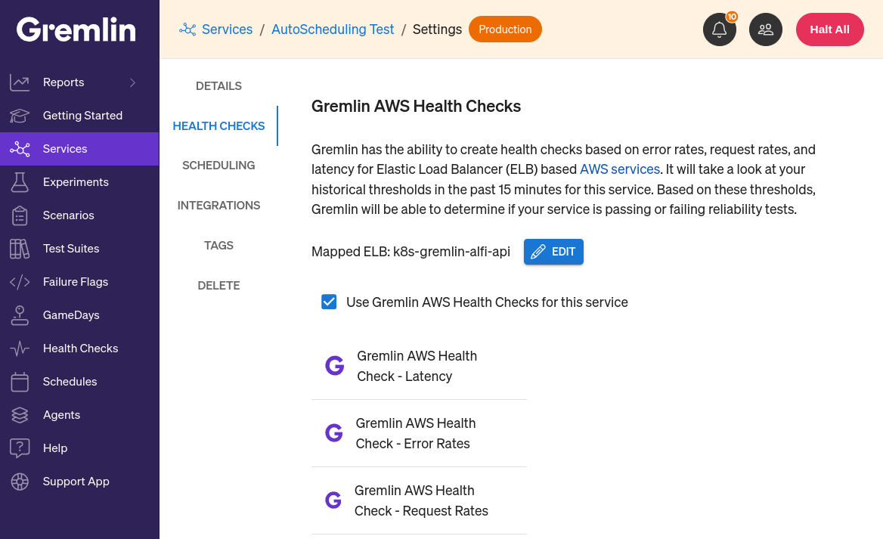
Task: Click the Mapped ELB k8s-gremlin-alfi-api text
Action: pyautogui.click(x=411, y=252)
